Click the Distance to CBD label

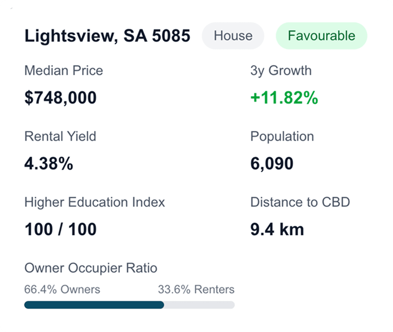300,202
